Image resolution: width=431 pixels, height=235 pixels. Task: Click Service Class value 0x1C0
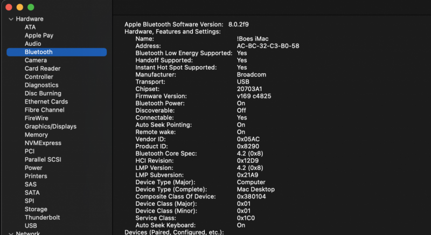coord(246,218)
